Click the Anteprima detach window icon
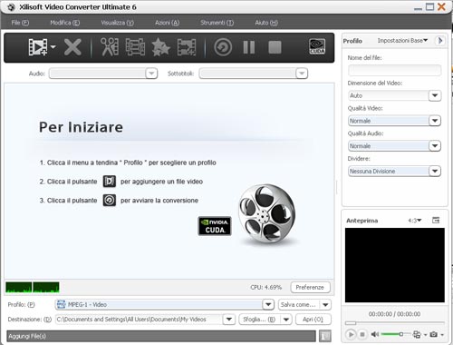This screenshot has height=345, width=453. tap(436, 220)
